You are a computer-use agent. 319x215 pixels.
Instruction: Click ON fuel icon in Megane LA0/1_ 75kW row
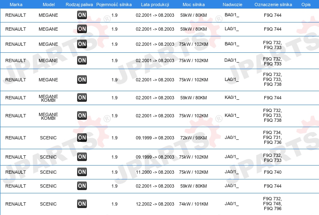click(x=82, y=79)
